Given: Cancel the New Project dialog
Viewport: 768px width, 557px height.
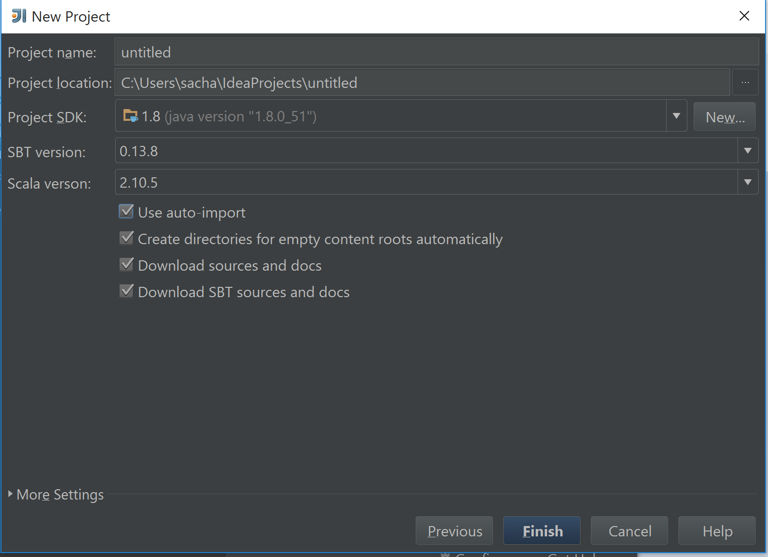Looking at the screenshot, I should pos(629,530).
